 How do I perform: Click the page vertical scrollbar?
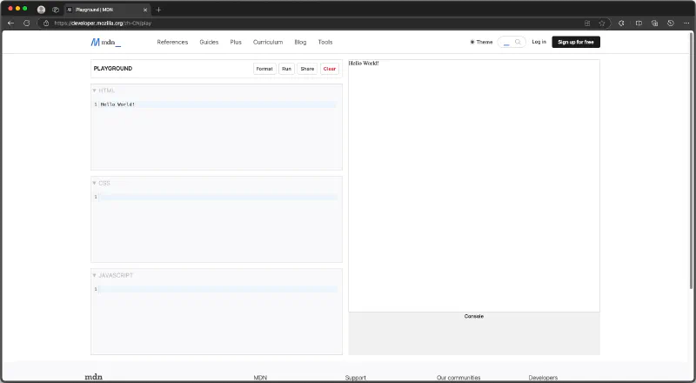pyautogui.click(x=691, y=160)
